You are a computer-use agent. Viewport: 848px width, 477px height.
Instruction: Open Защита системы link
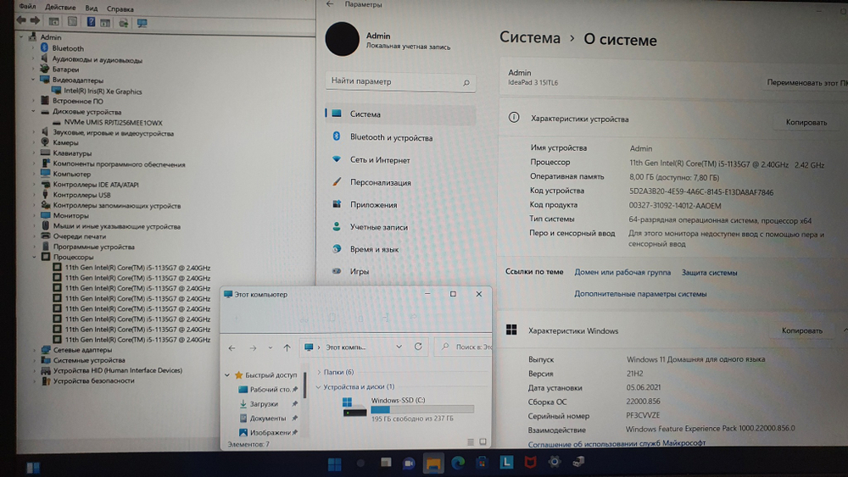(x=709, y=273)
